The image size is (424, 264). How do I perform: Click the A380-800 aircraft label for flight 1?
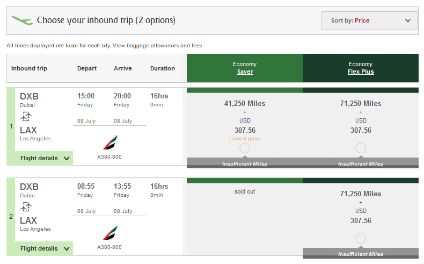tap(109, 157)
